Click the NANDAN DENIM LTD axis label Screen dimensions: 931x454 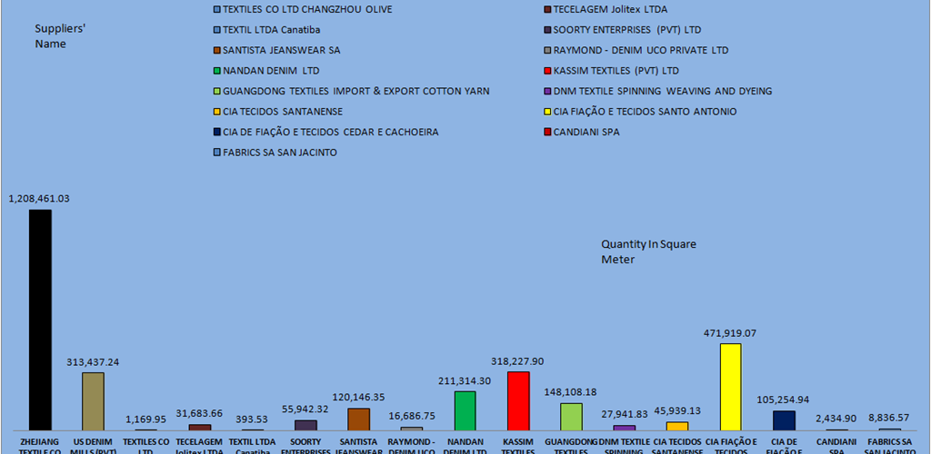click(465, 447)
